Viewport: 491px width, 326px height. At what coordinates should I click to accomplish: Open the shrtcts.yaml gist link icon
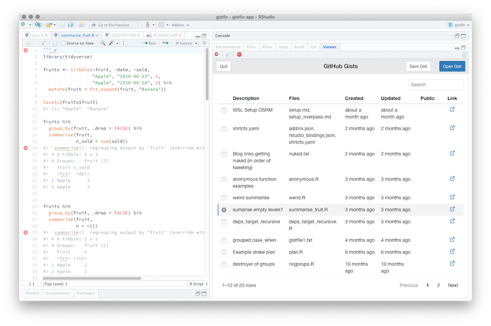pyautogui.click(x=452, y=128)
